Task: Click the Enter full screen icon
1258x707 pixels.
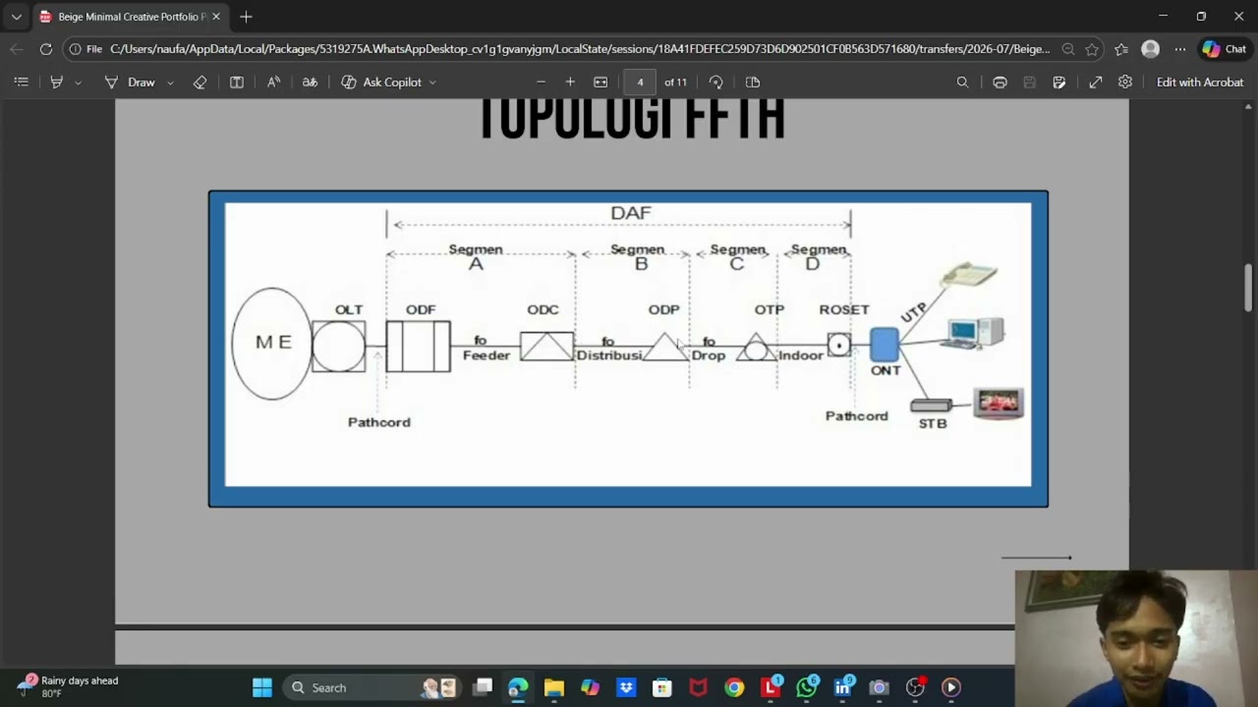Action: pos(1095,82)
